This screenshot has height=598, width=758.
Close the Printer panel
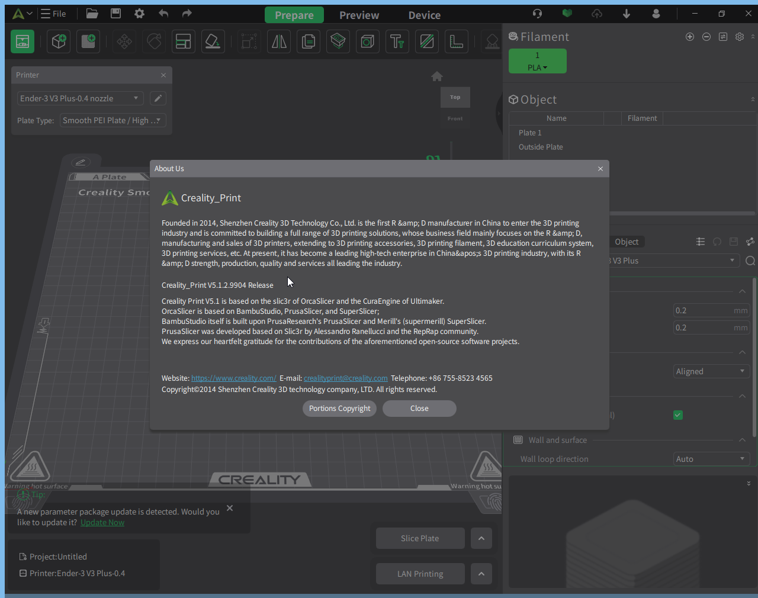(163, 75)
